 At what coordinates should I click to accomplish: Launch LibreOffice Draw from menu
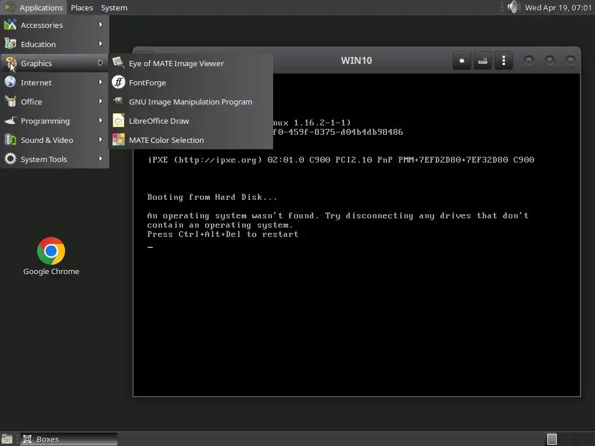(x=191, y=121)
